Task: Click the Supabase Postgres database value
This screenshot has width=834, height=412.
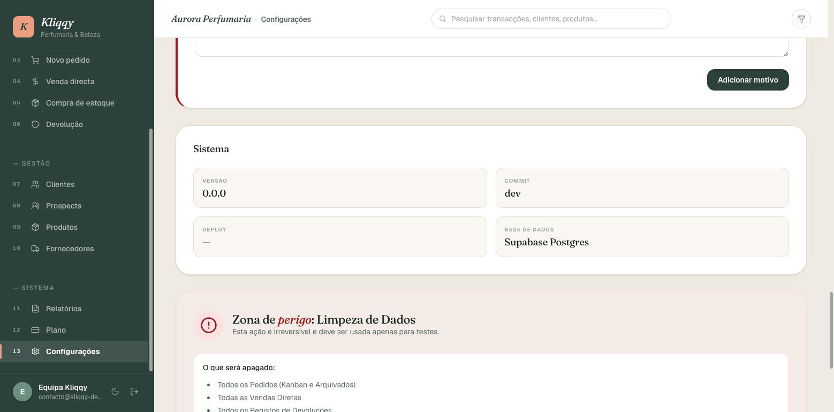Action: tap(547, 242)
